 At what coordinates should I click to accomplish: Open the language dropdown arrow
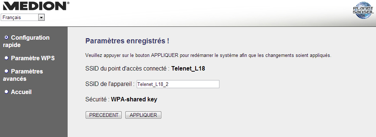pyautogui.click(x=42, y=18)
